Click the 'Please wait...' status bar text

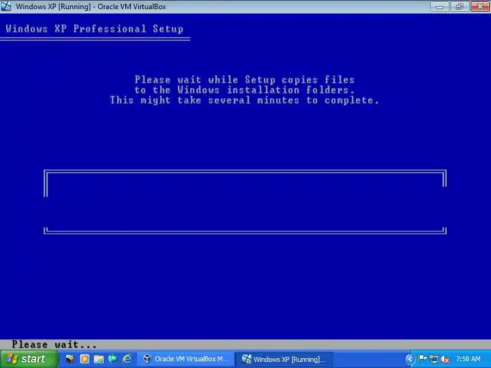click(x=54, y=345)
